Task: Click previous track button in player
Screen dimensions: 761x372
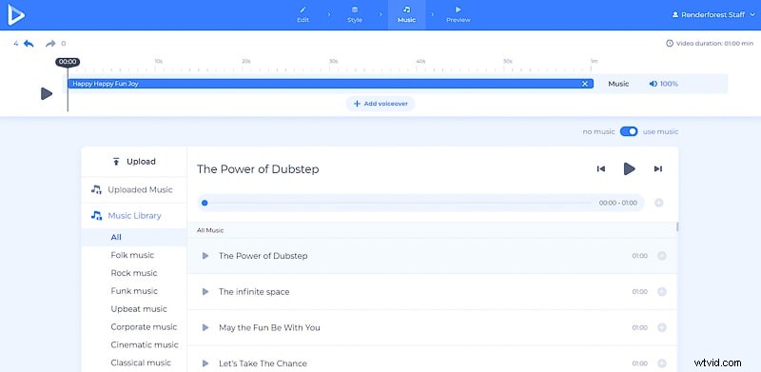Action: point(601,169)
